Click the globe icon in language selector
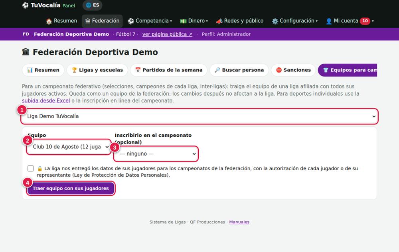Viewport: 399px width, 252px height. [88, 5]
